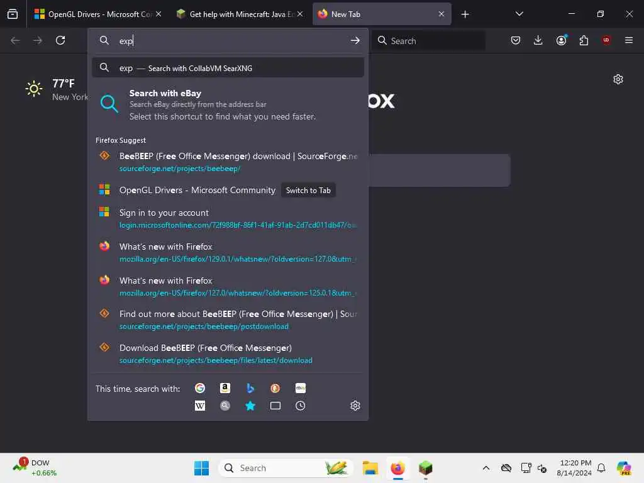Open the network tray icon
644x483 pixels.
(526, 468)
